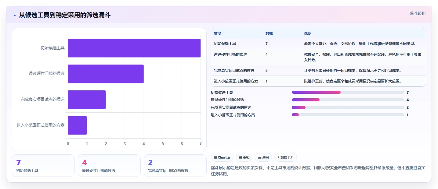Click the description starting 让少数入围者
This screenshot has height=189, width=438.
click(x=353, y=71)
